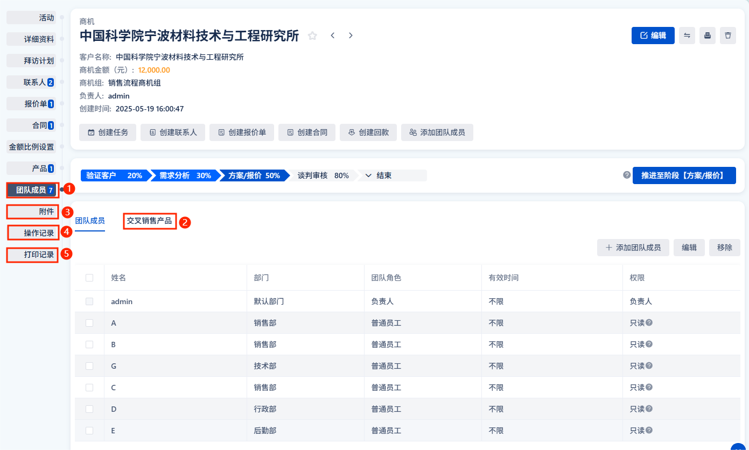Select the 方案/报价 50% stage
This screenshot has width=749, height=450.
coord(254,175)
